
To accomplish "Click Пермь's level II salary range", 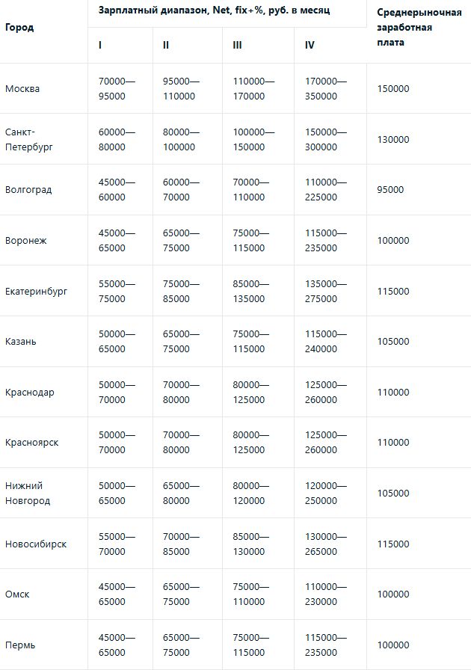I will pos(182,645).
